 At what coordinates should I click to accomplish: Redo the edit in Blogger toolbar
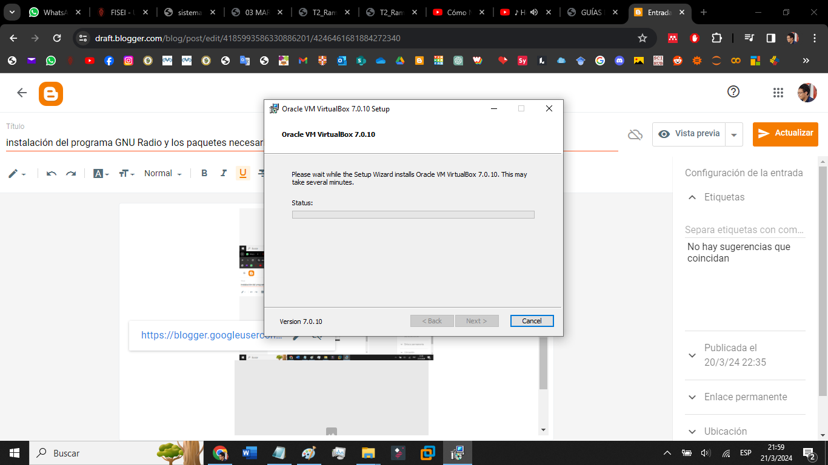click(71, 174)
